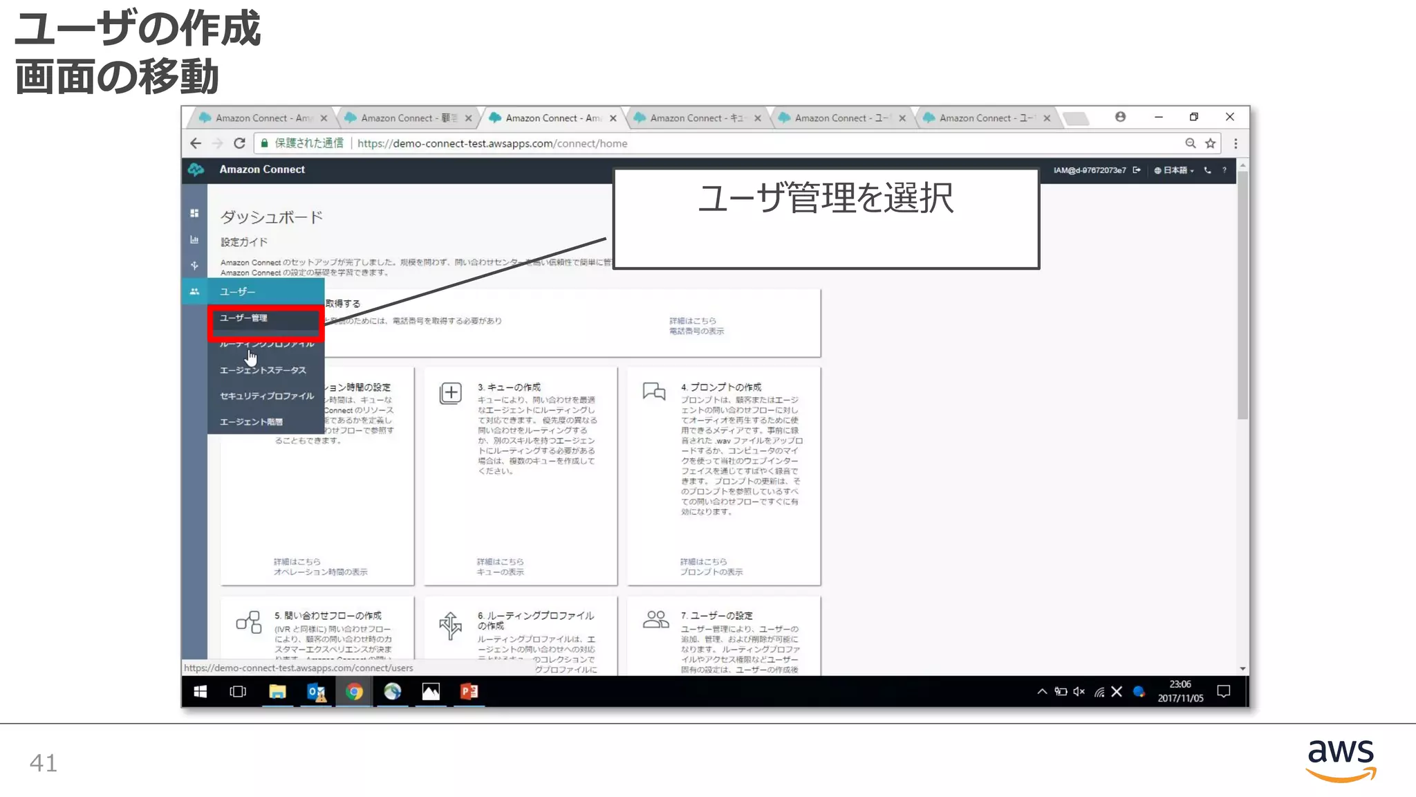
Task: Click the zoom magnifier in the address bar
Action: pos(1190,143)
